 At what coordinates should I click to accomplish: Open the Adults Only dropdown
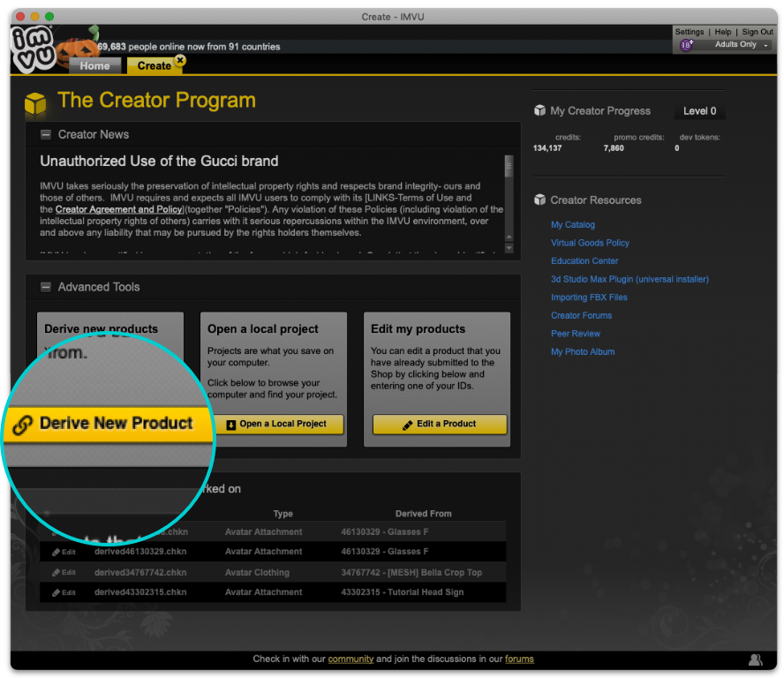pyautogui.click(x=741, y=44)
